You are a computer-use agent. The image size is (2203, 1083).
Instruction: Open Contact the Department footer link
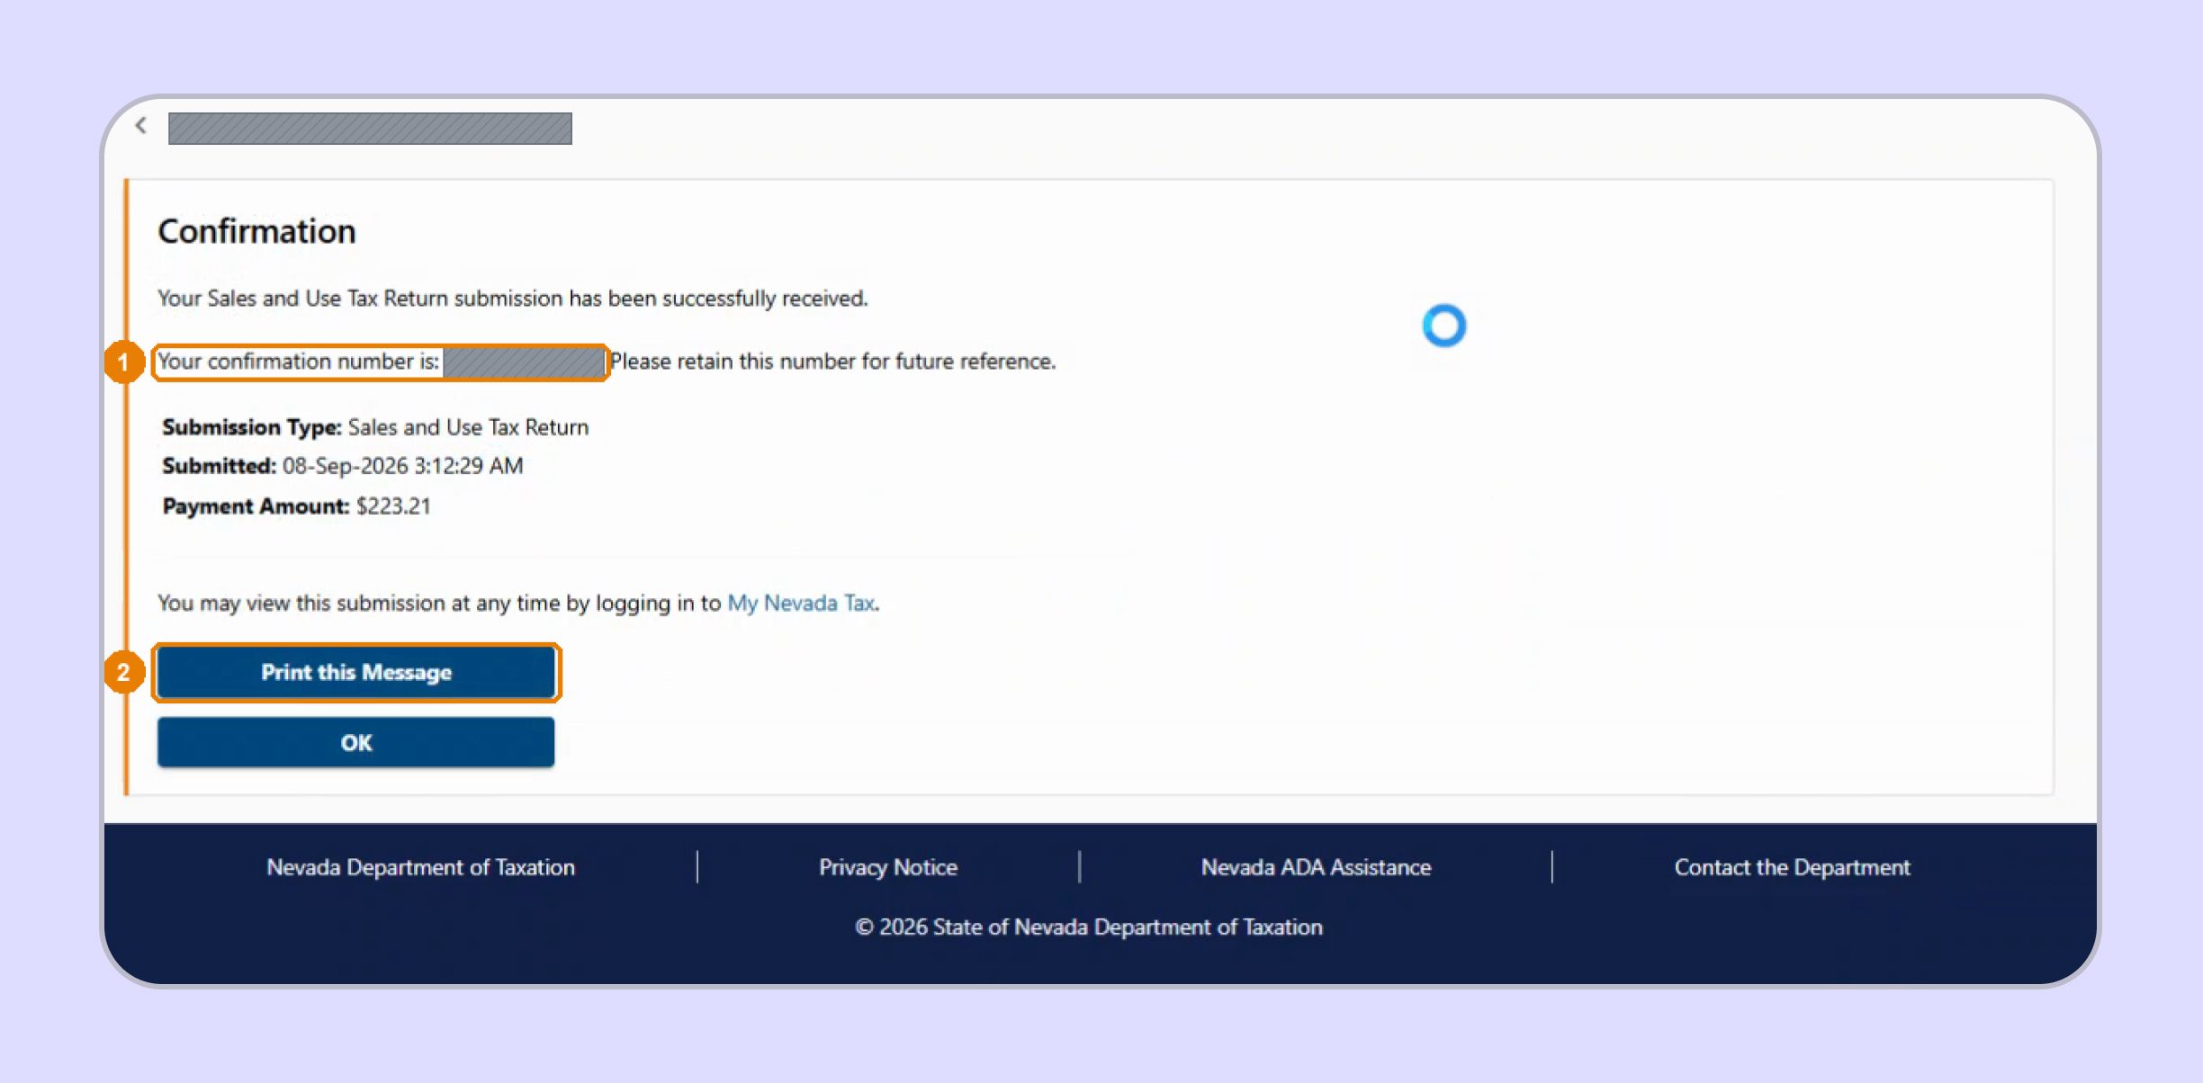[1792, 867]
